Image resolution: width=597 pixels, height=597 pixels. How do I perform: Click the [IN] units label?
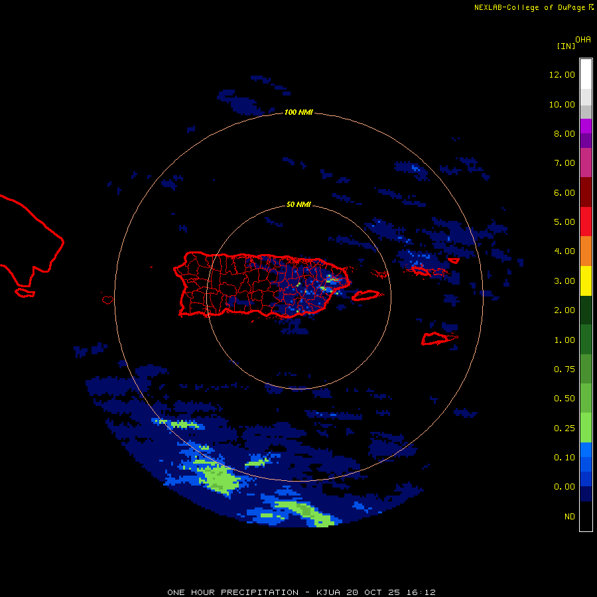pyautogui.click(x=566, y=46)
